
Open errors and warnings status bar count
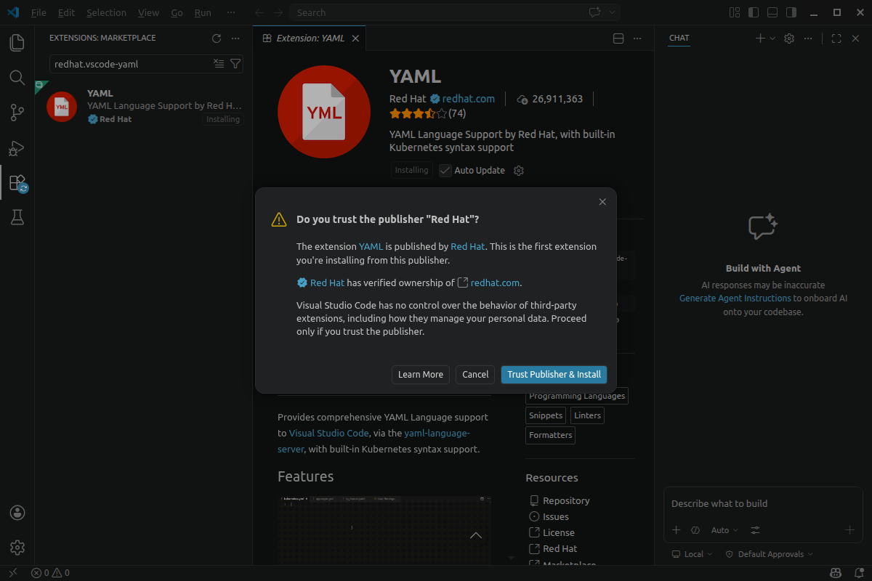(50, 573)
